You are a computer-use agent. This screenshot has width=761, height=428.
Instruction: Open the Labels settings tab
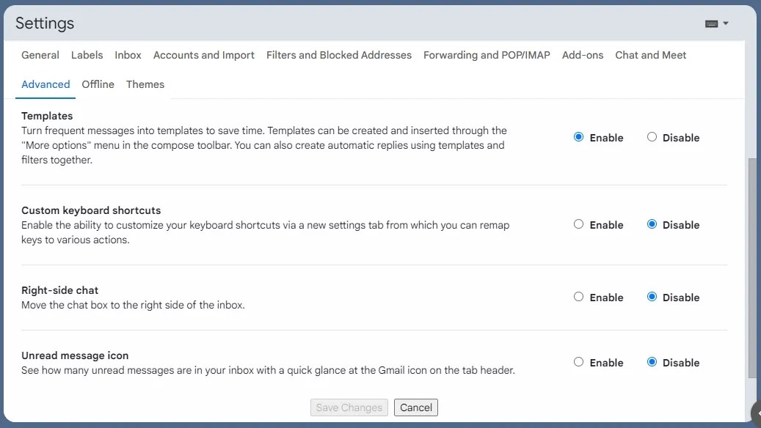pyautogui.click(x=87, y=55)
